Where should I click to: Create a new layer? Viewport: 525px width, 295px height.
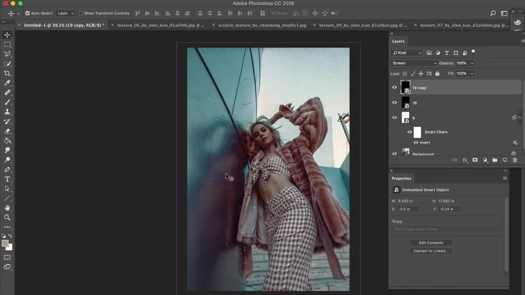click(504, 160)
